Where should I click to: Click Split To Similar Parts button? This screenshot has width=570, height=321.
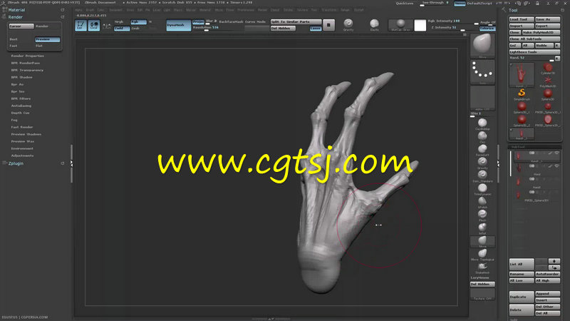click(x=296, y=22)
